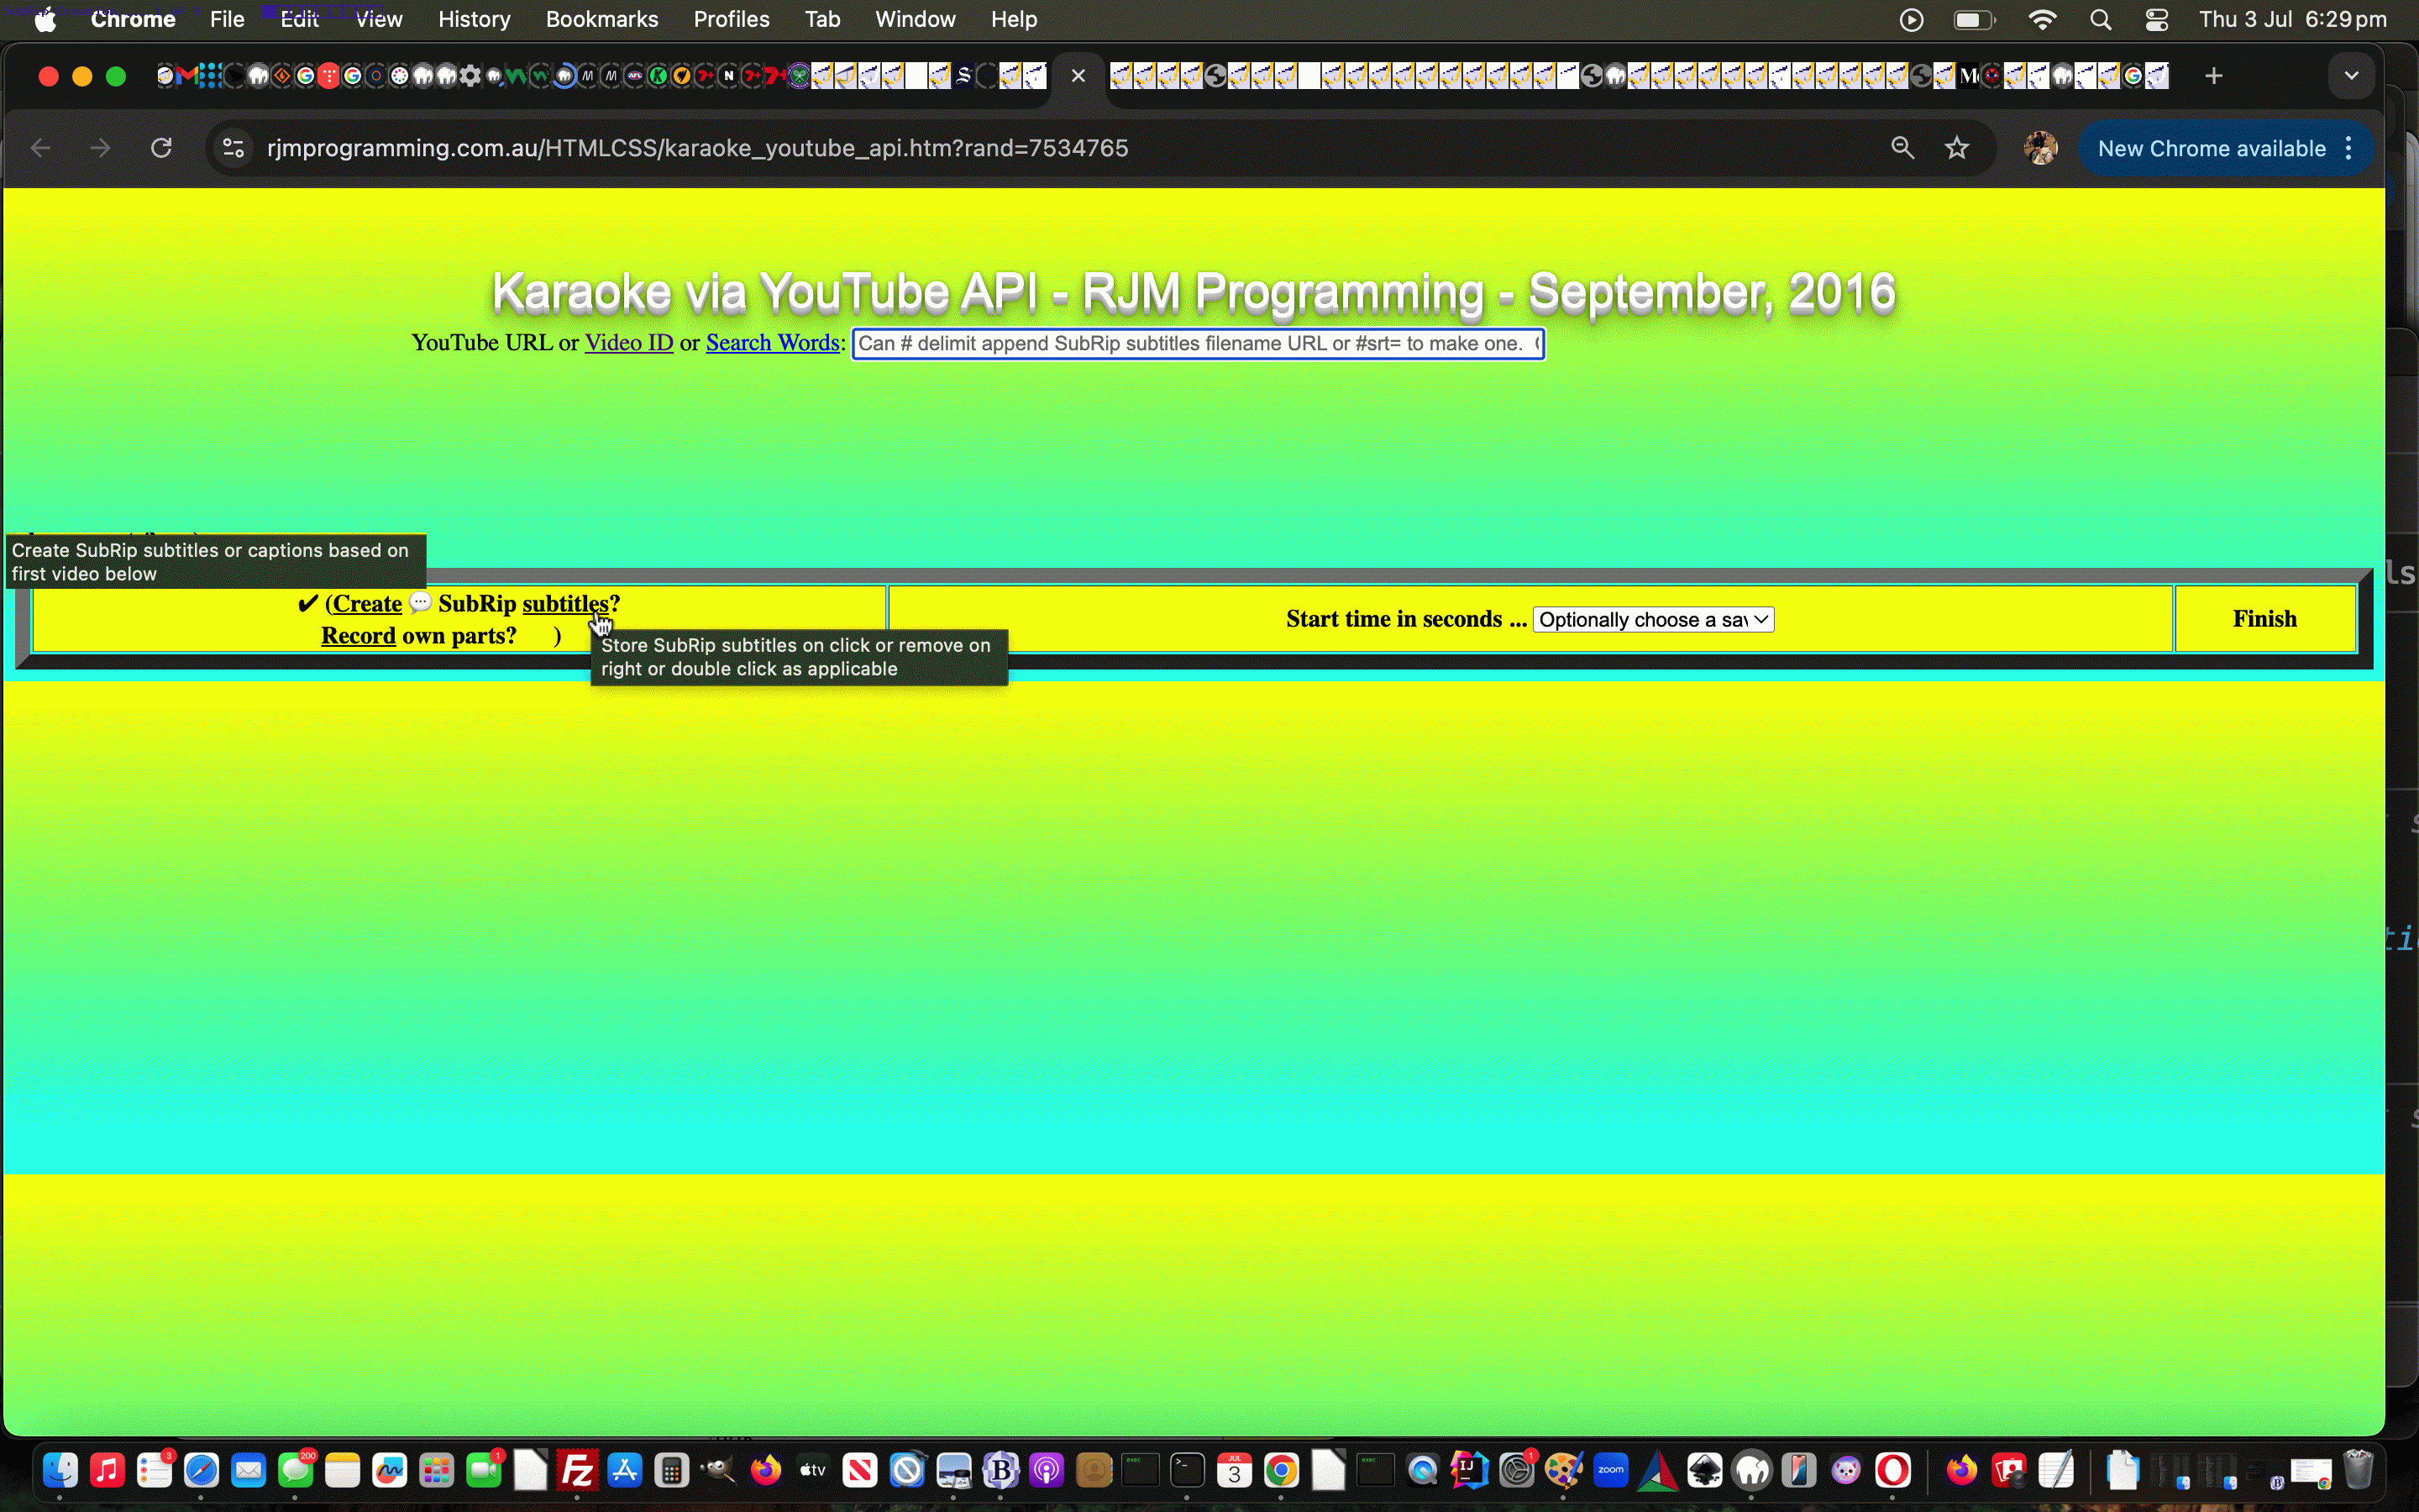Open Inkscape from the Dock

click(x=1704, y=1469)
